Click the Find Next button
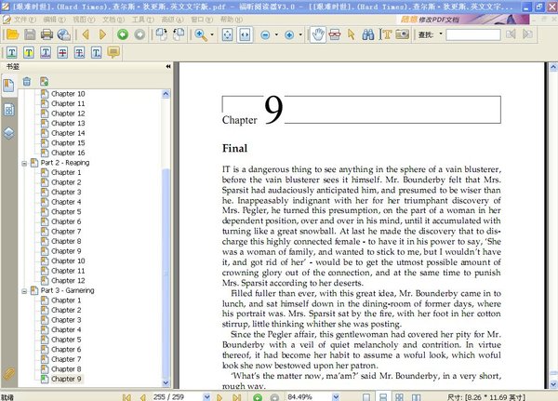This screenshot has width=558, height=401. tap(527, 34)
